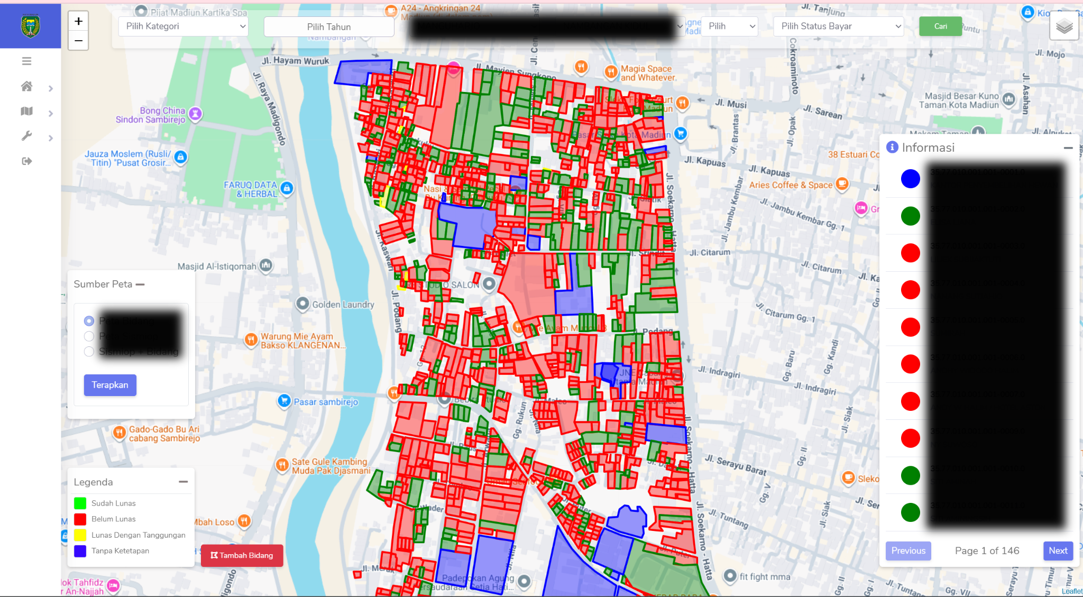The image size is (1083, 597).
Task: Click the 'Belum Lunas' legend label
Action: [113, 519]
